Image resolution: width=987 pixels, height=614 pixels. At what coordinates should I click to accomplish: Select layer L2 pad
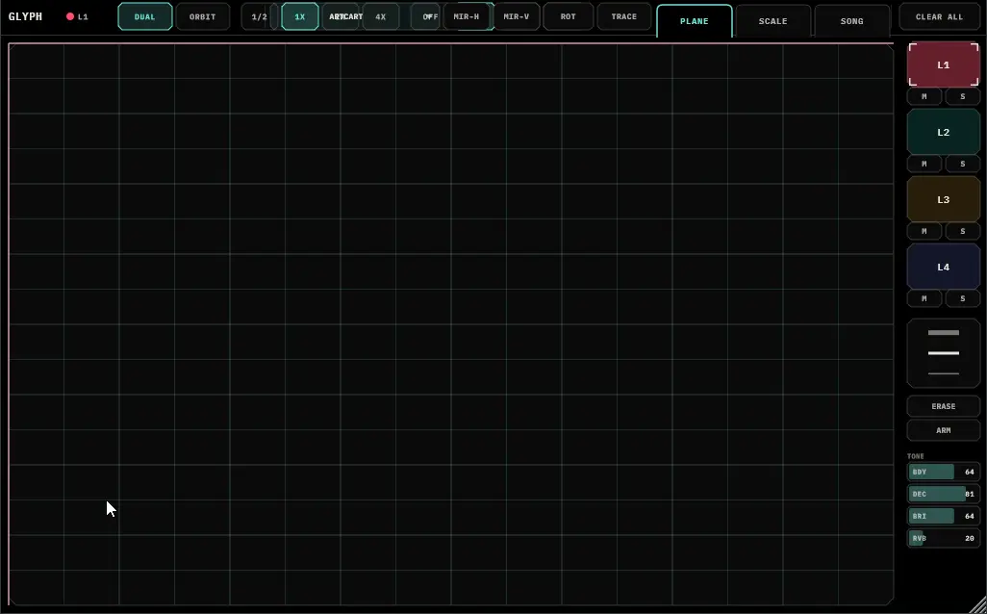pyautogui.click(x=943, y=132)
